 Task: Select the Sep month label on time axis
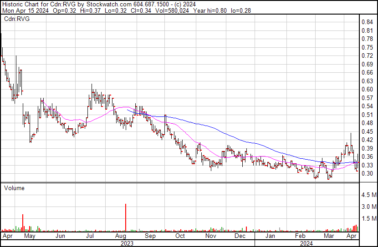coord(149,237)
